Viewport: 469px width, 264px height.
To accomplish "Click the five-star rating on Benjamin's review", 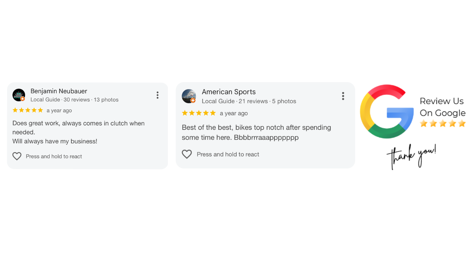I will pos(28,110).
